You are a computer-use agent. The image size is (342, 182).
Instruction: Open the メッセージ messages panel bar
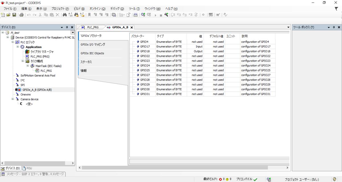tap(33, 174)
